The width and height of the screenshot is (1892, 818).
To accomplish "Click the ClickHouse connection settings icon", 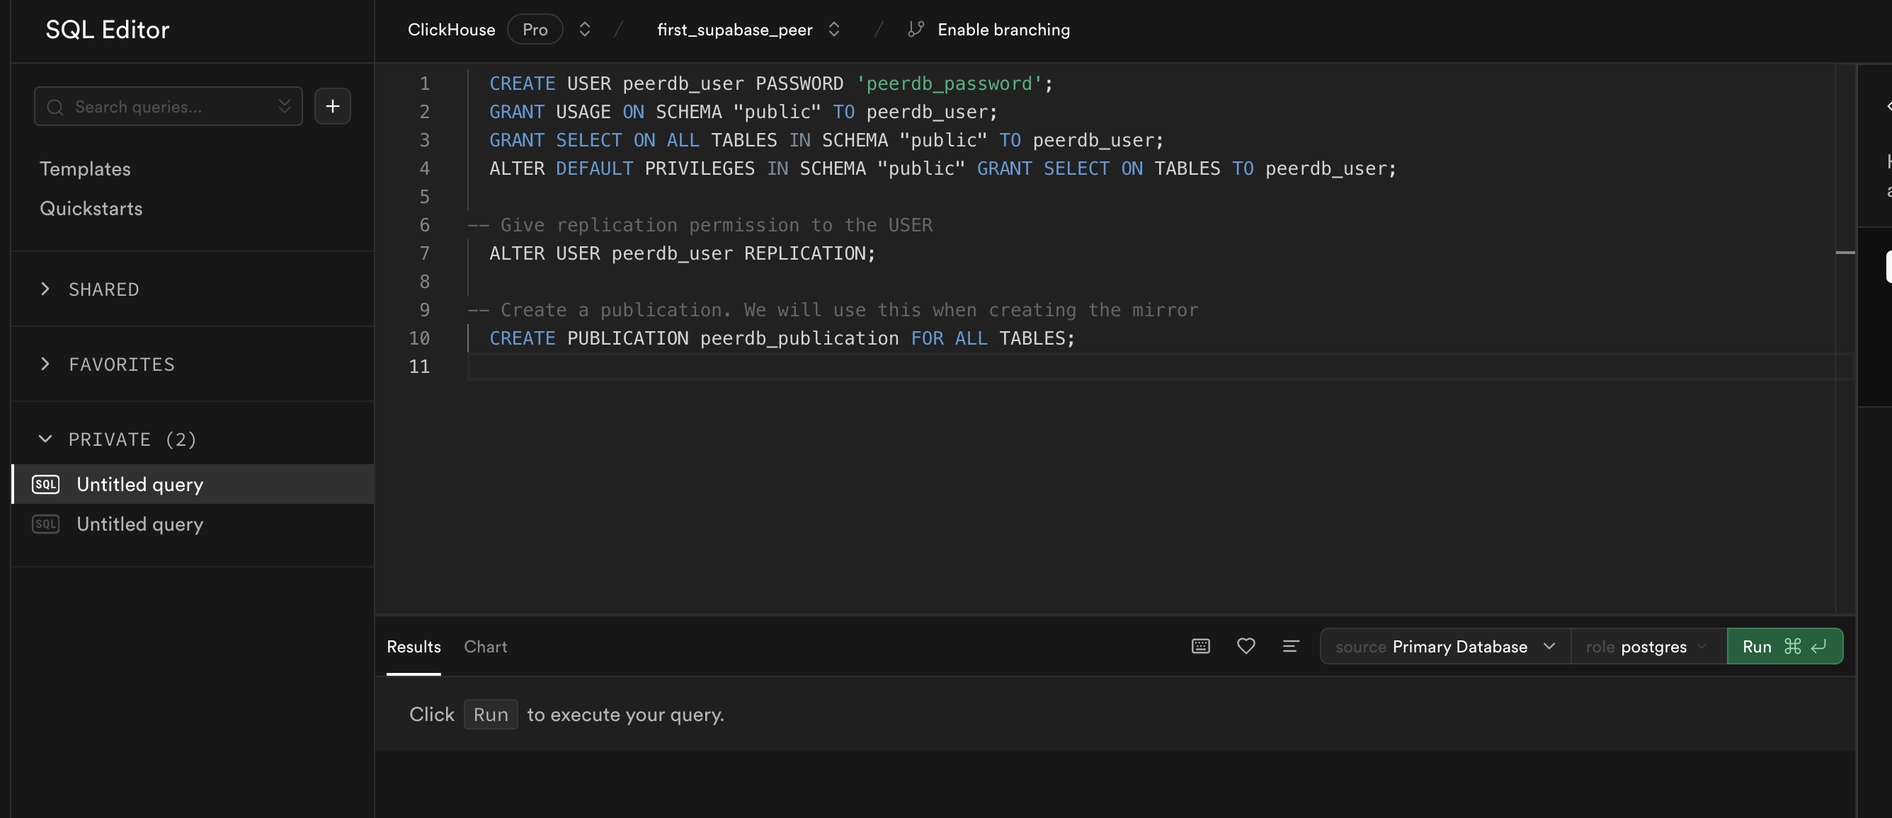I will (579, 28).
